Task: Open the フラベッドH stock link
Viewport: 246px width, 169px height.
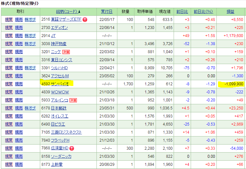Action: [x=60, y=140]
